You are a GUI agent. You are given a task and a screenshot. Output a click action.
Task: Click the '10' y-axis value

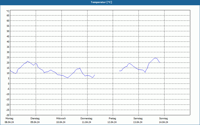(8, 73)
